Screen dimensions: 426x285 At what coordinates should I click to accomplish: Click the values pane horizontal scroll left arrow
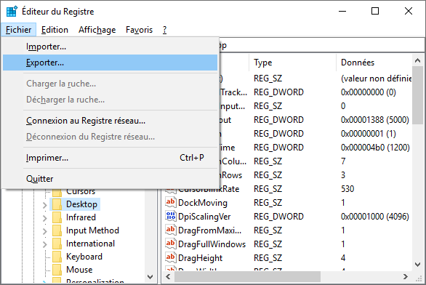tap(168, 276)
